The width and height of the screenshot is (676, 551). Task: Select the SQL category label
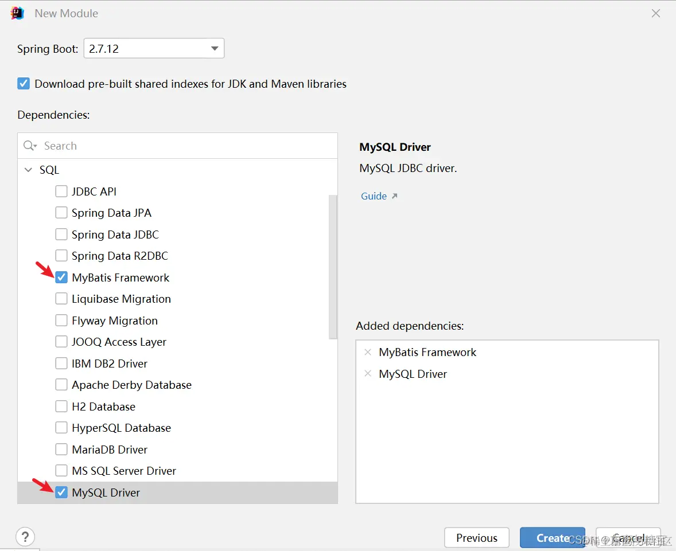pos(49,170)
